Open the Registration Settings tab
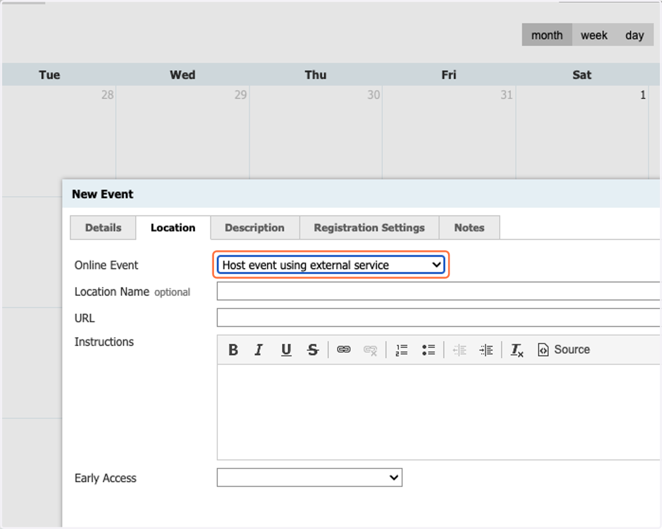The width and height of the screenshot is (662, 529). point(370,228)
